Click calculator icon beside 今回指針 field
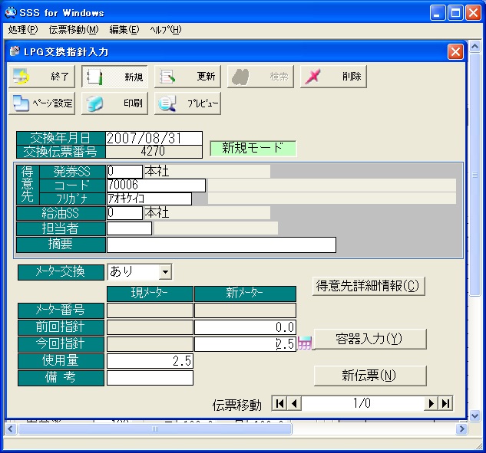Screen dimensions: 486x453 pos(305,344)
